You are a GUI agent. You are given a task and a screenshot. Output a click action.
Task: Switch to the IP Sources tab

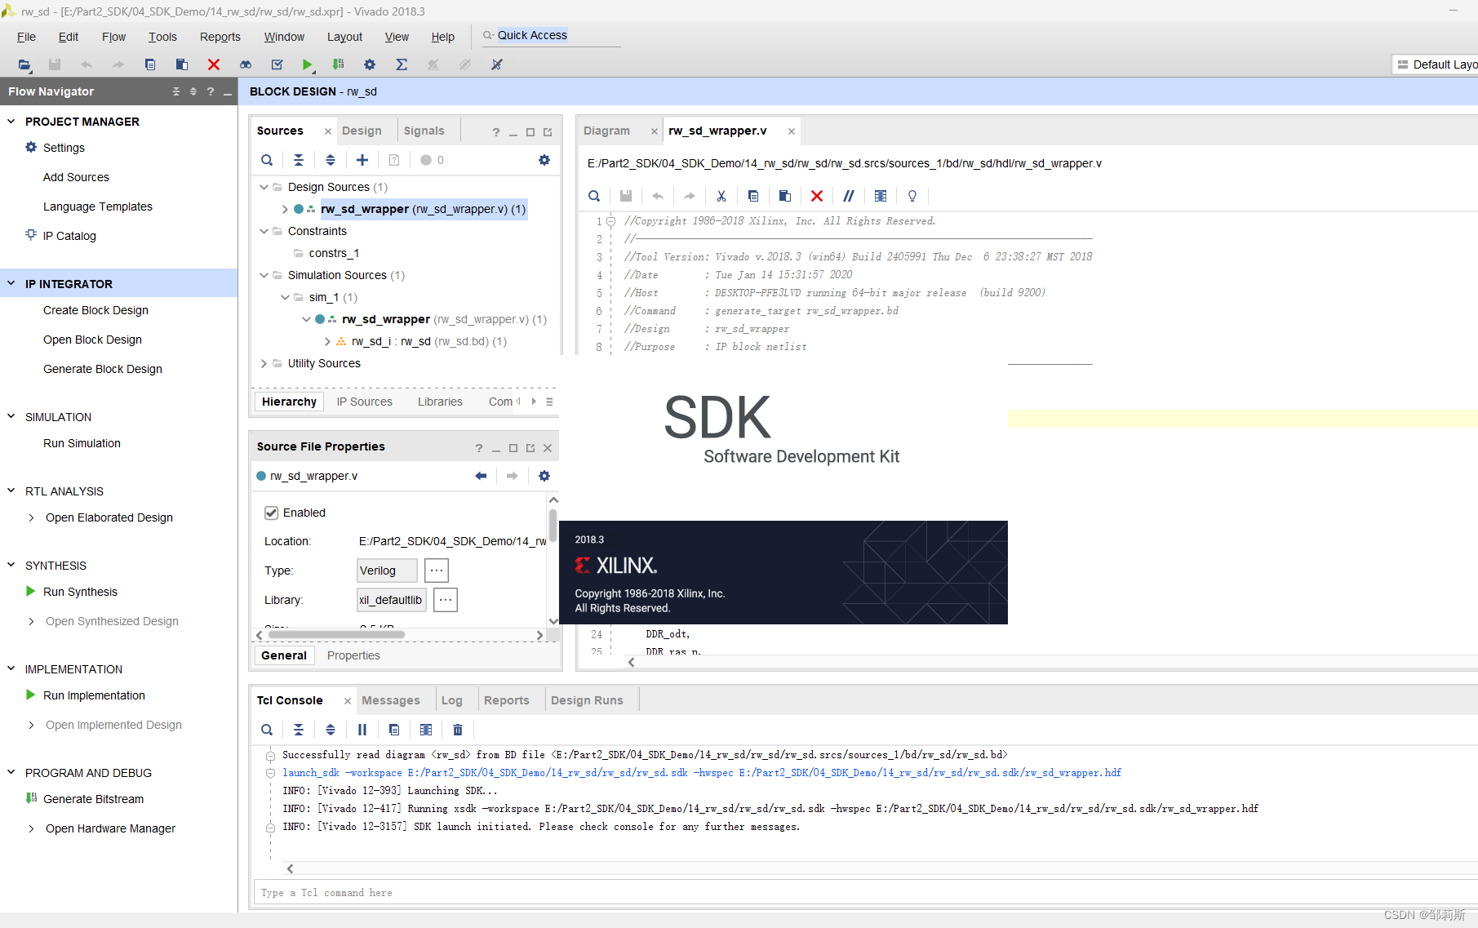pyautogui.click(x=365, y=402)
